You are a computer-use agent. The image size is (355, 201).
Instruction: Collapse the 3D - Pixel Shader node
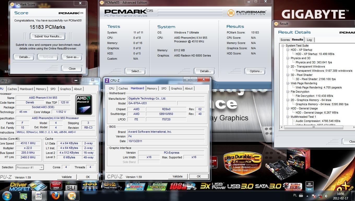[x=288, y=75]
